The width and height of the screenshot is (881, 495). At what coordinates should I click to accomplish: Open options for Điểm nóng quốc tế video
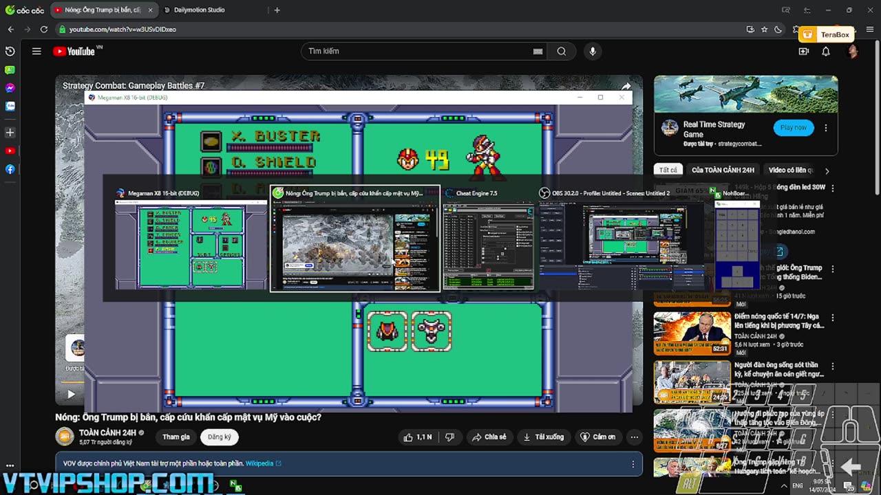(833, 318)
